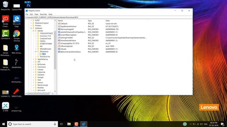Select the AppDataLow key
Screen dimensions: 227x127
[43, 59]
